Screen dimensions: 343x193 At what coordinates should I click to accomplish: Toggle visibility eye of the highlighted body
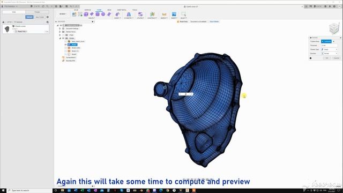coord(65,44)
